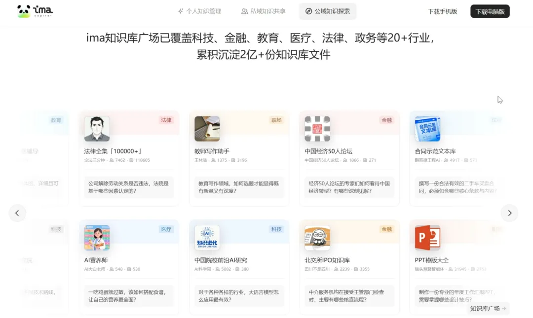Go to previous cards with left arrow

point(17,213)
